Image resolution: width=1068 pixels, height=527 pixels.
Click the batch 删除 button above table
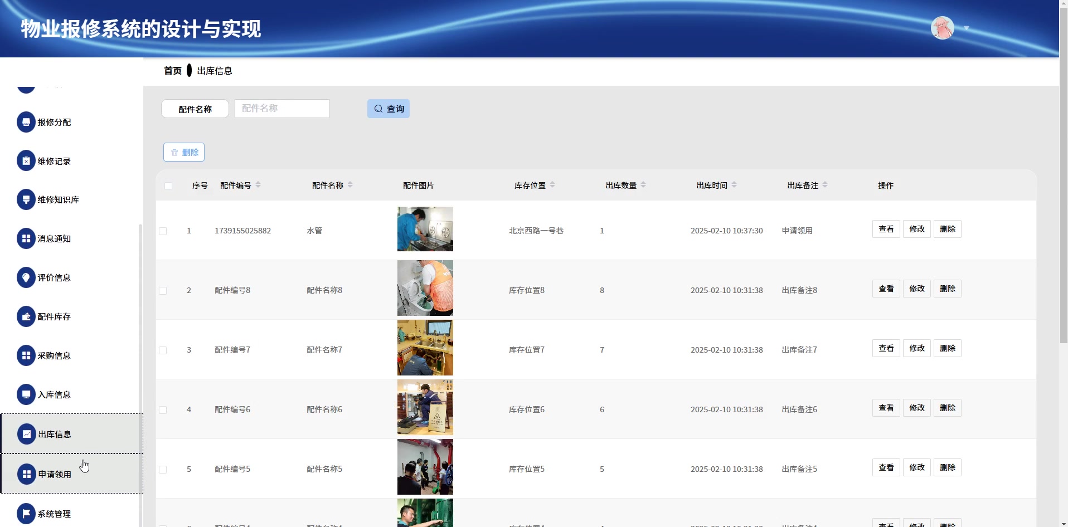pos(184,152)
